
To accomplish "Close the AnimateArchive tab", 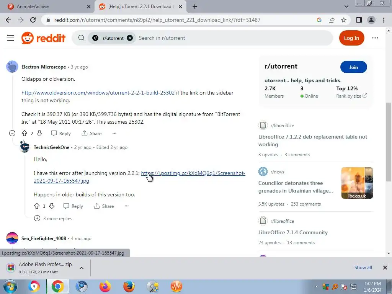I will 89,7.
